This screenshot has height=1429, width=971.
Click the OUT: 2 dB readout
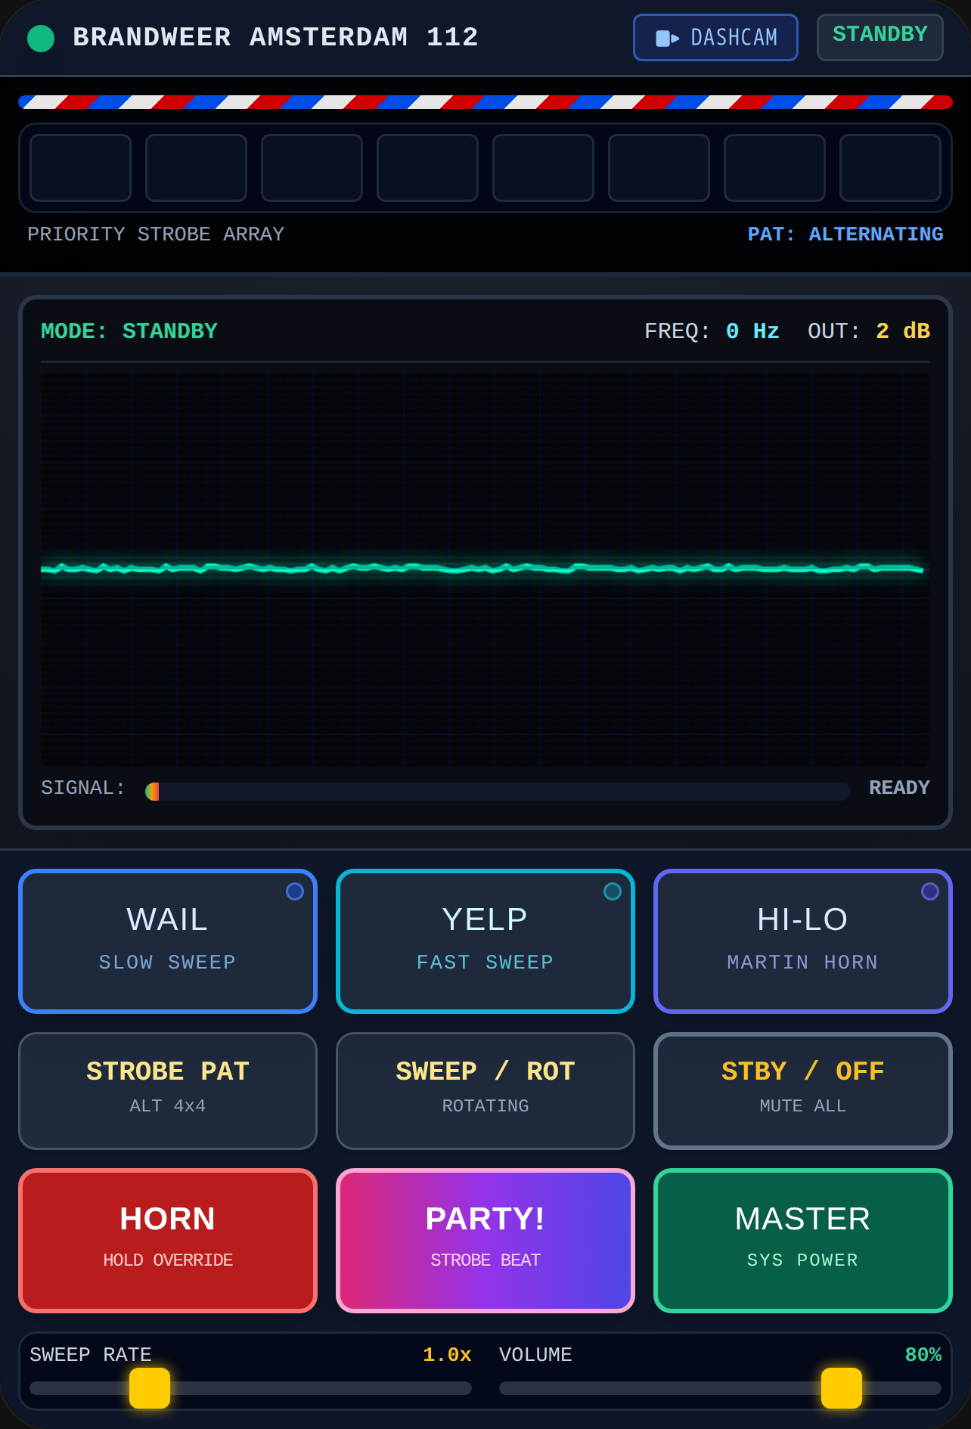[x=869, y=331]
